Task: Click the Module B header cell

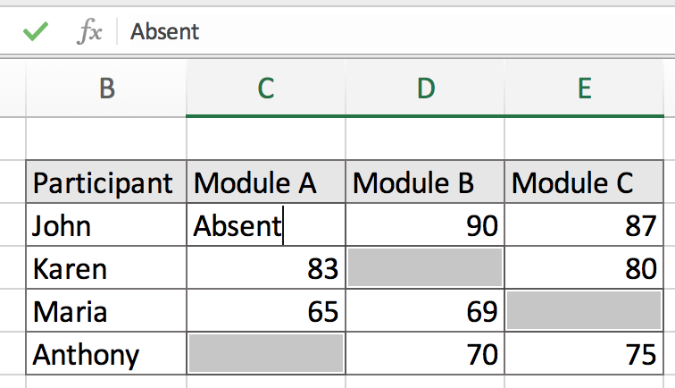Action: pyautogui.click(x=425, y=183)
